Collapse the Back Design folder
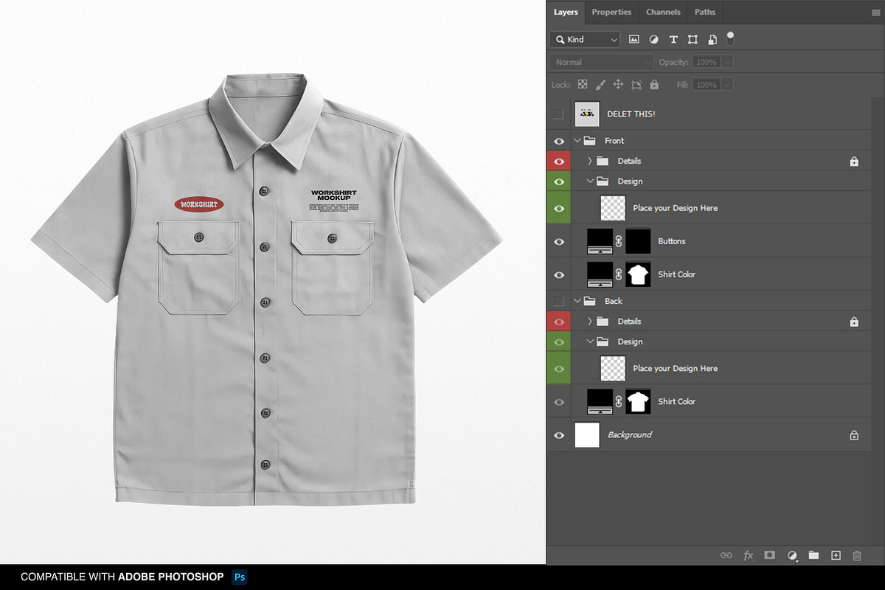885x590 pixels. (x=590, y=341)
